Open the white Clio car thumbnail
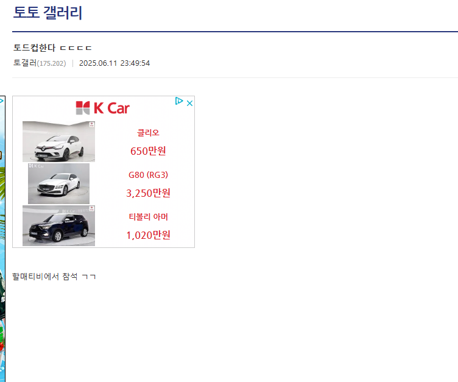Screen dimensions: 458x382 [58, 141]
